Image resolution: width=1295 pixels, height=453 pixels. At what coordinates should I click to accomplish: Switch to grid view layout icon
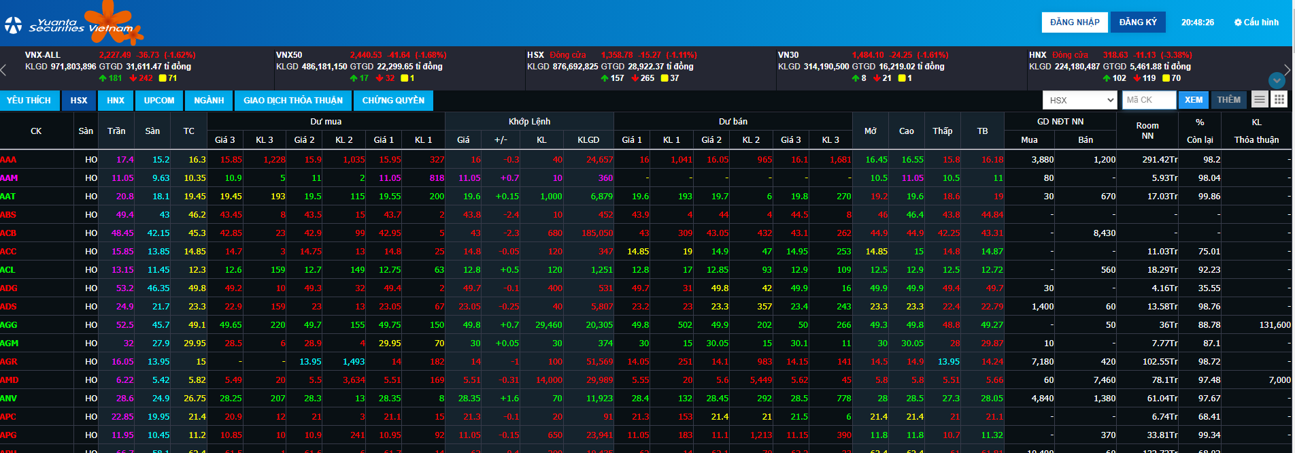(x=1279, y=100)
